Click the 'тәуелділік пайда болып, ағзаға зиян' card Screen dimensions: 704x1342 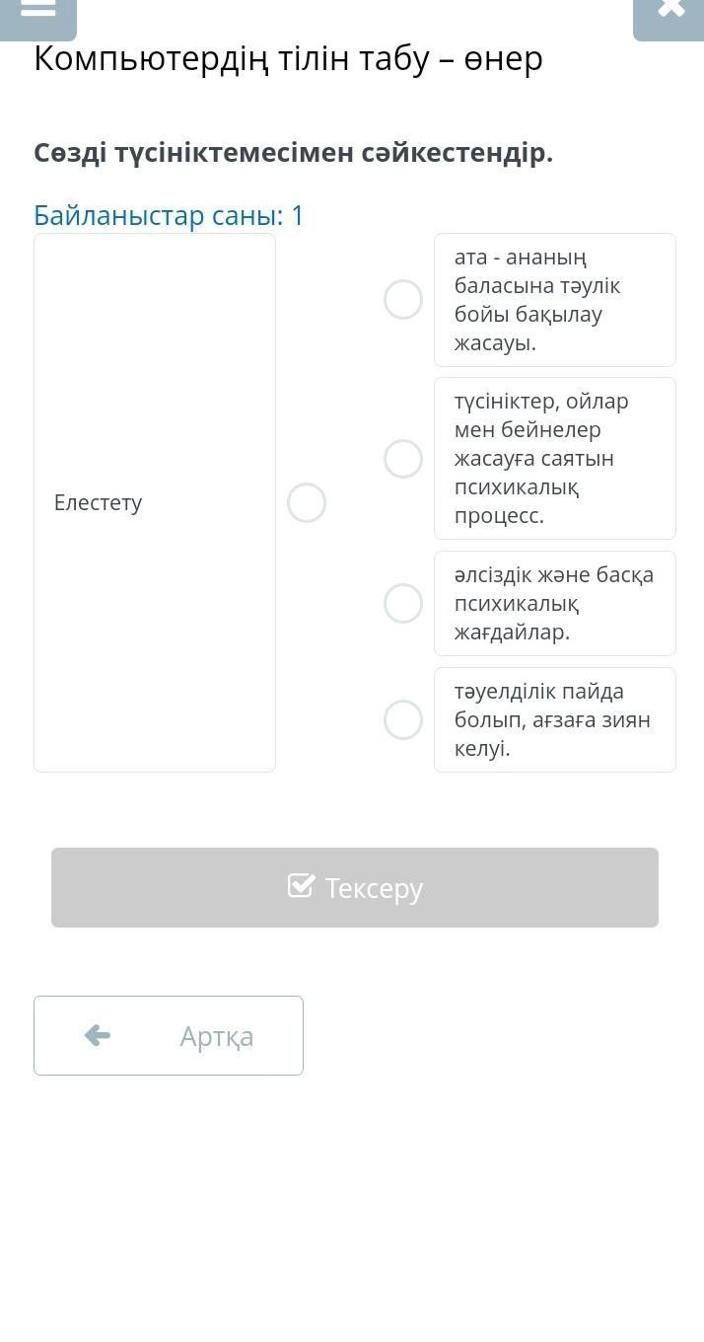coord(555,720)
